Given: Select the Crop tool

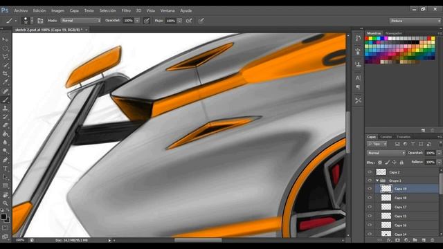Looking at the screenshot, I should pos(5,73).
